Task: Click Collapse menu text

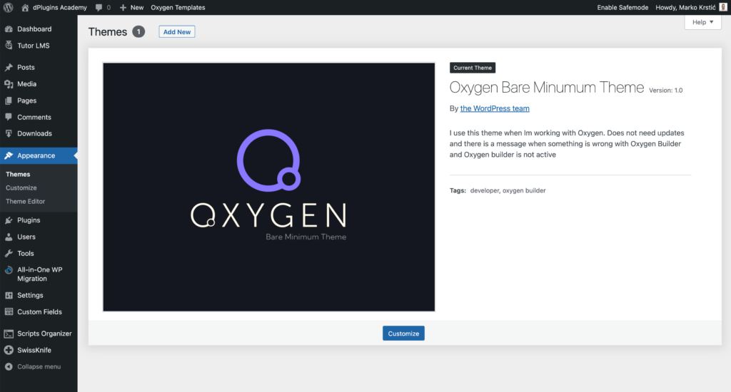Action: coord(39,367)
